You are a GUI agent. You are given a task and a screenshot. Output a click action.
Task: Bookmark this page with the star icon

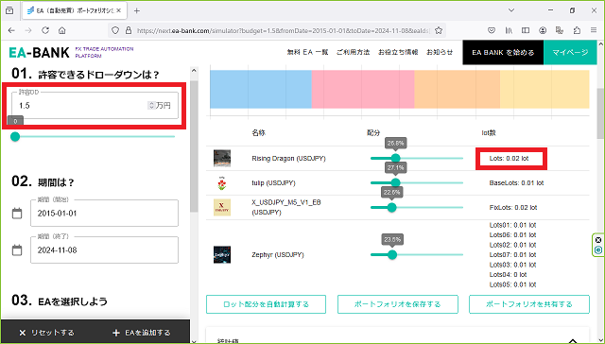click(x=439, y=30)
